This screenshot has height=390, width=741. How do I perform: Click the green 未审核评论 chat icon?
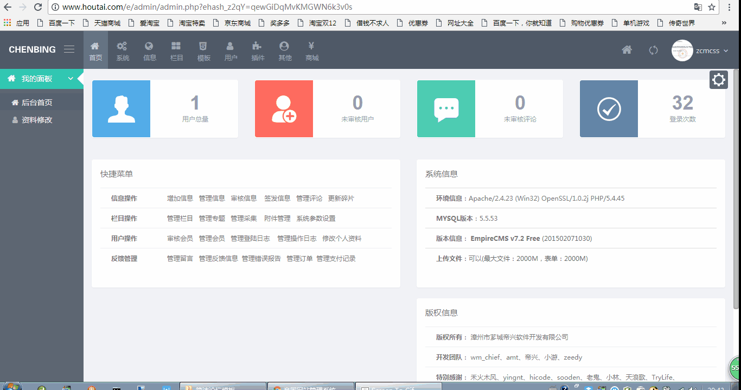pos(446,108)
